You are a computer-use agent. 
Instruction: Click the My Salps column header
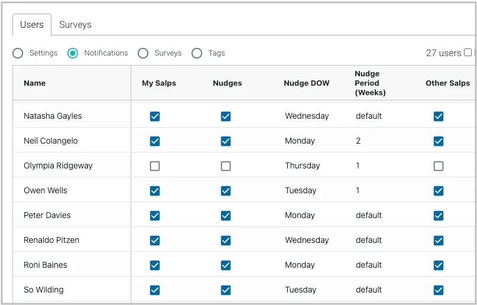click(x=159, y=83)
